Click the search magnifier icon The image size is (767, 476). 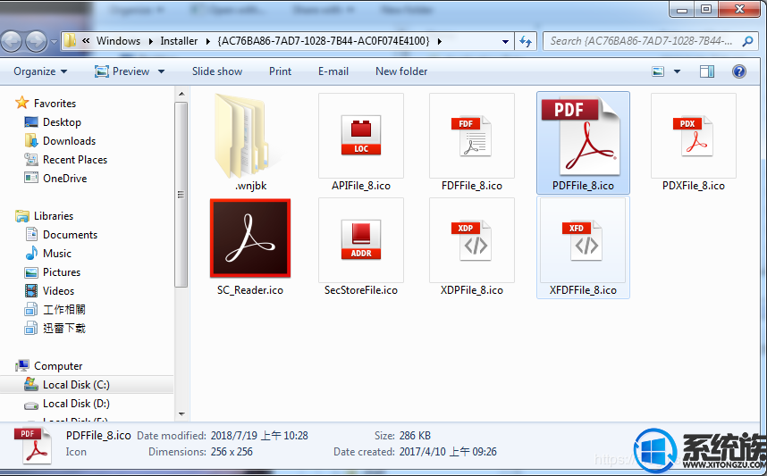(x=747, y=42)
